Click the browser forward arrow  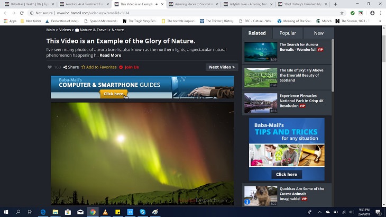click(x=14, y=13)
